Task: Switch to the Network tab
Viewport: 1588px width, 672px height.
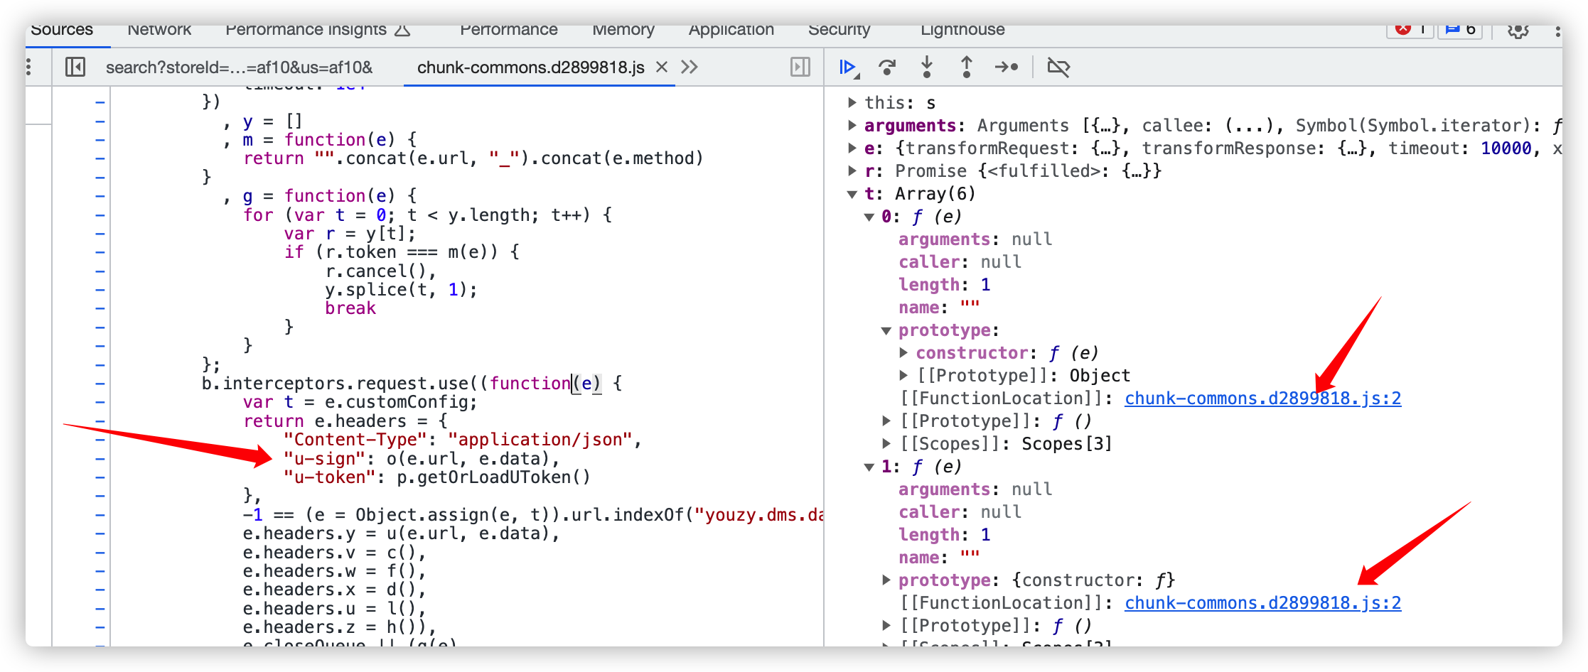Action: point(159,30)
